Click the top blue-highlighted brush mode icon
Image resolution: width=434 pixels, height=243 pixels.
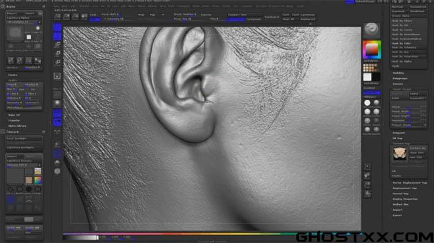(x=57, y=28)
